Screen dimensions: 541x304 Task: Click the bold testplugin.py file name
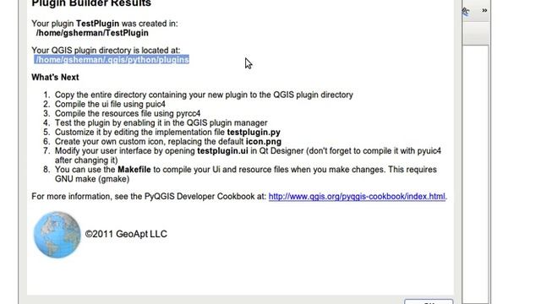click(254, 133)
